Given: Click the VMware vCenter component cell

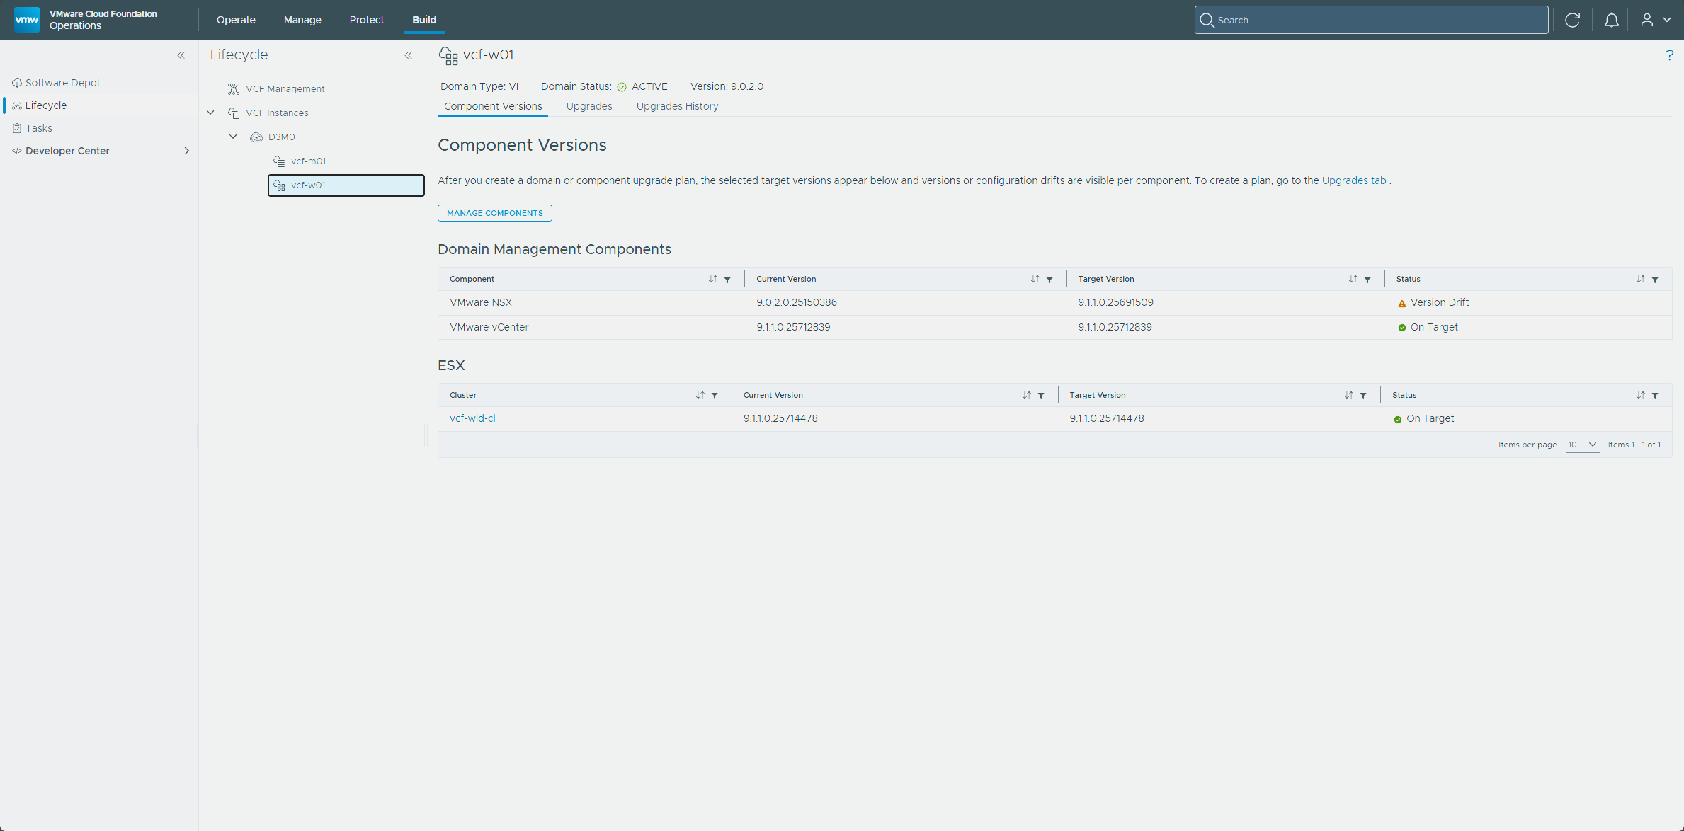Looking at the screenshot, I should click(489, 327).
